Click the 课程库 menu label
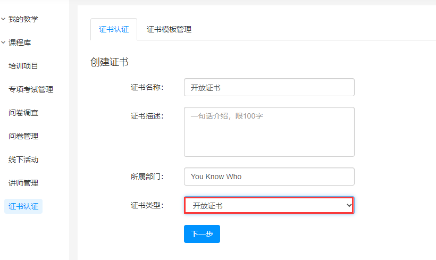This screenshot has height=260, width=436. coord(20,43)
